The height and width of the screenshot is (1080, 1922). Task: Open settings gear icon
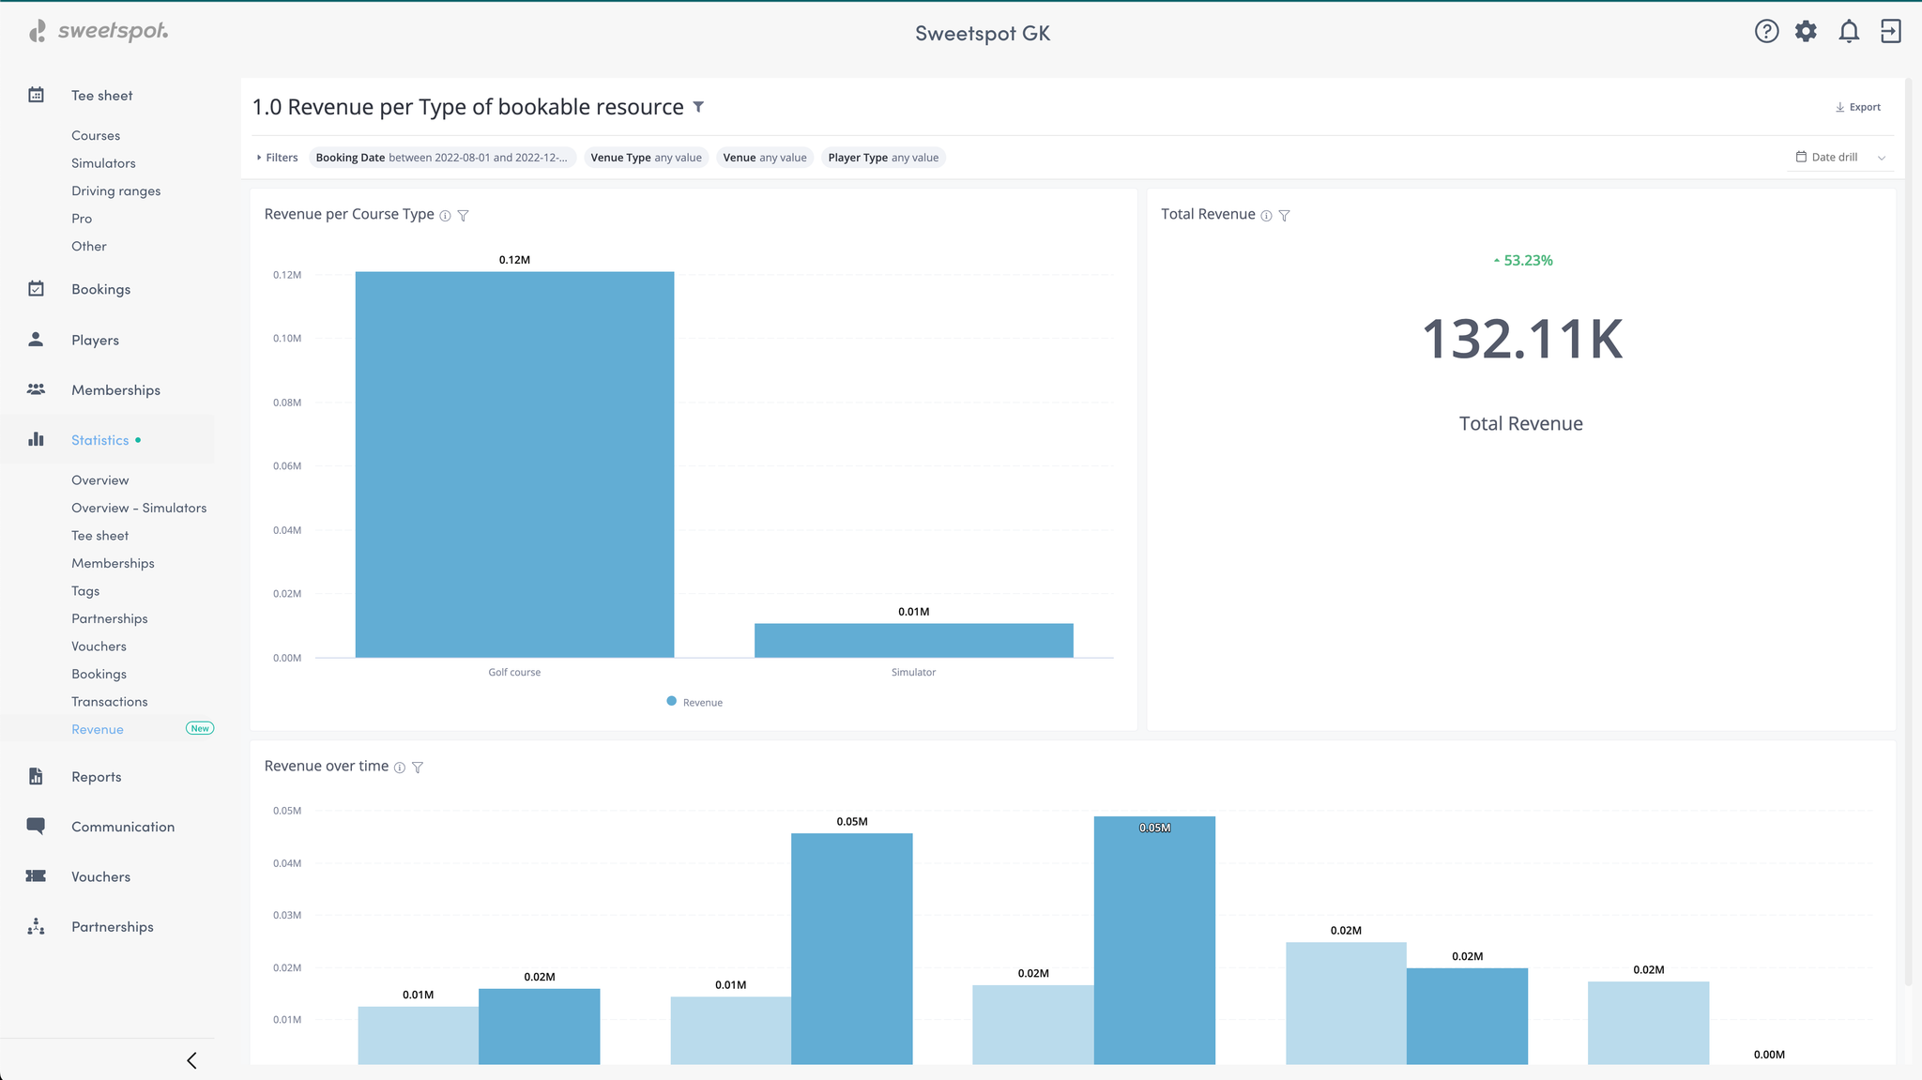[x=1806, y=32]
